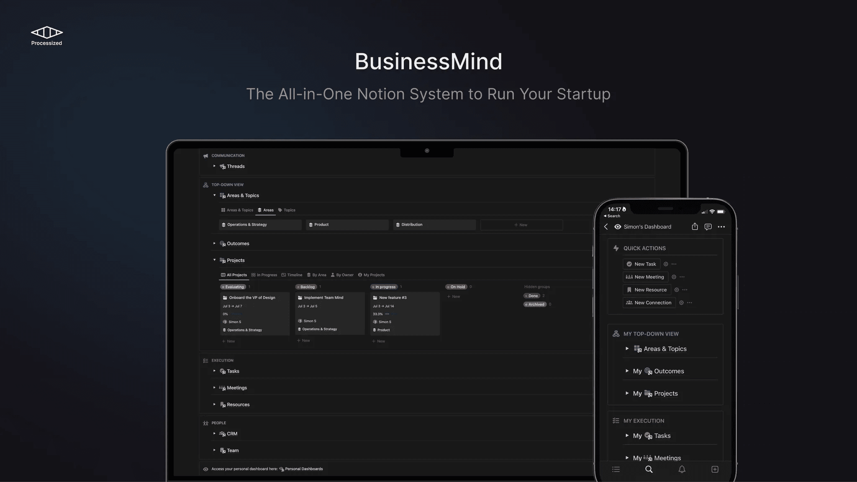Screen dimensions: 857x482
Task: Open the sidebar list icon on phone
Action: coord(616,469)
